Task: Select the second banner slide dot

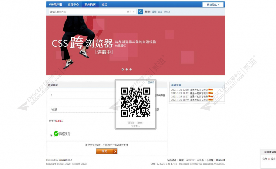Action: 126,69
